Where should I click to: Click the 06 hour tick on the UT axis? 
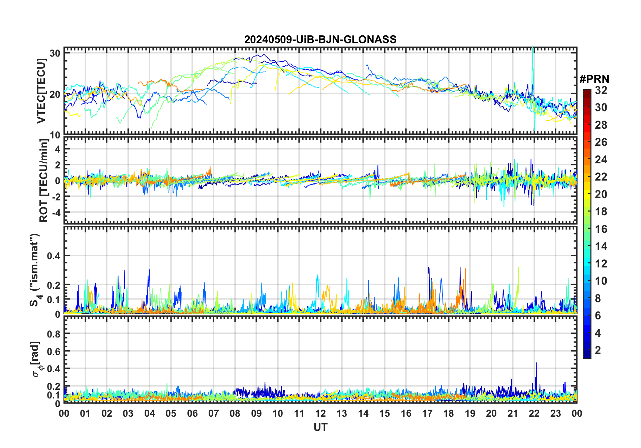192,413
